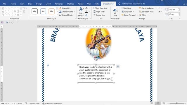
Task: Click the Text Effects glowing A icon
Action: point(86,15)
